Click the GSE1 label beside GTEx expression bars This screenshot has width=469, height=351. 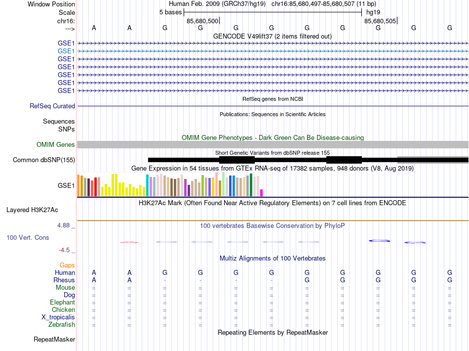pos(66,186)
